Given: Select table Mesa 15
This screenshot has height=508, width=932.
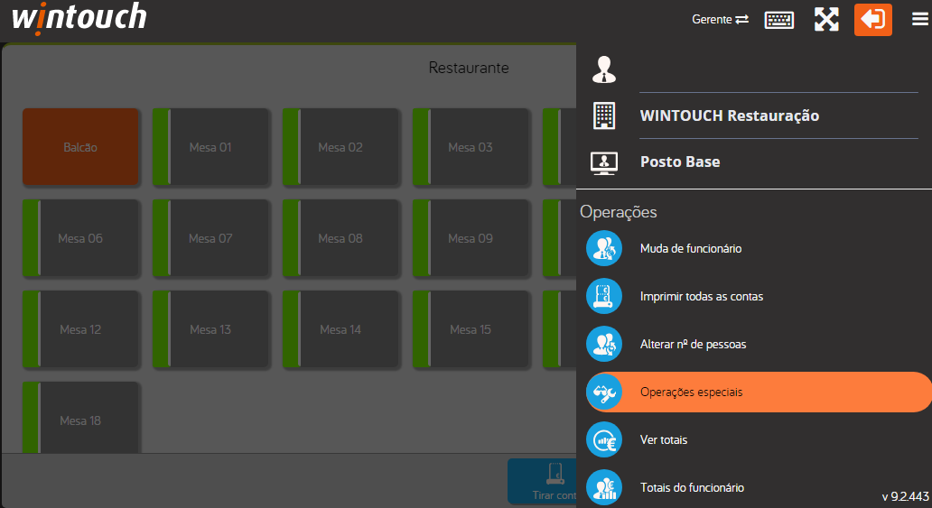Looking at the screenshot, I should tap(471, 329).
